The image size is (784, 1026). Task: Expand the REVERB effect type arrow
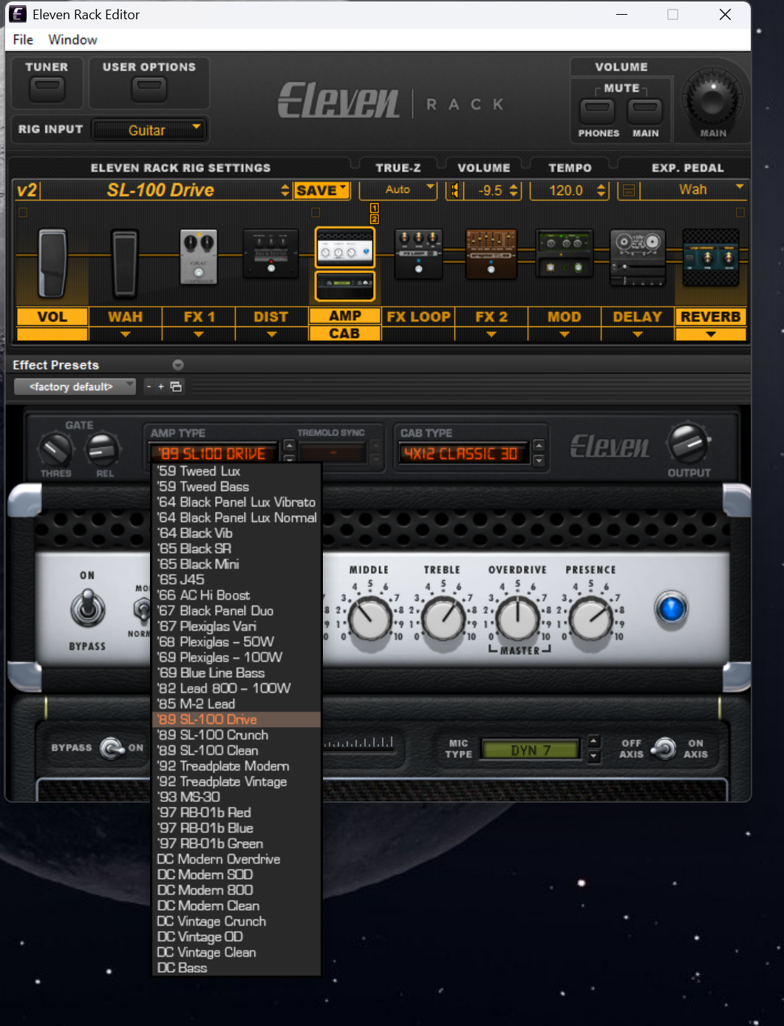(711, 335)
